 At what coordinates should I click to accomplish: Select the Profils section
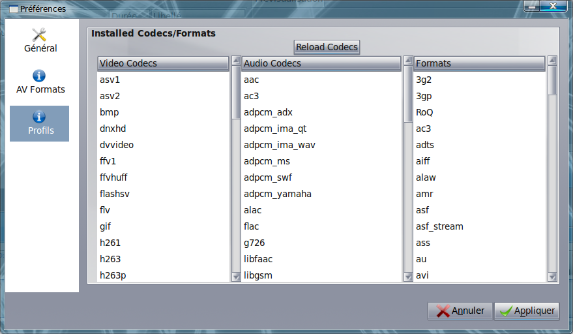point(40,123)
